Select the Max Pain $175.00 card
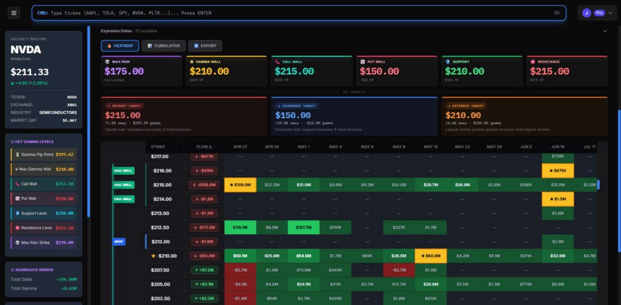The width and height of the screenshot is (621, 305). pyautogui.click(x=141, y=71)
